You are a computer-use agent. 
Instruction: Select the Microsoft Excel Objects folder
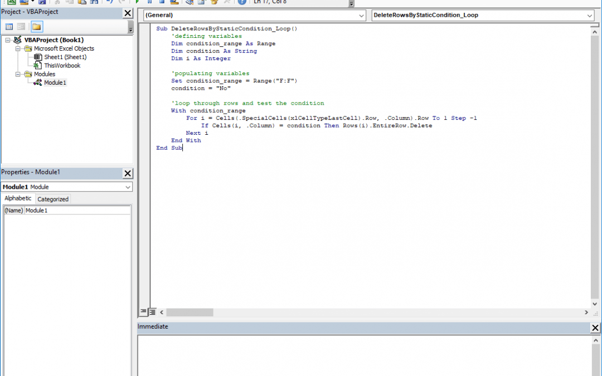[x=64, y=48]
